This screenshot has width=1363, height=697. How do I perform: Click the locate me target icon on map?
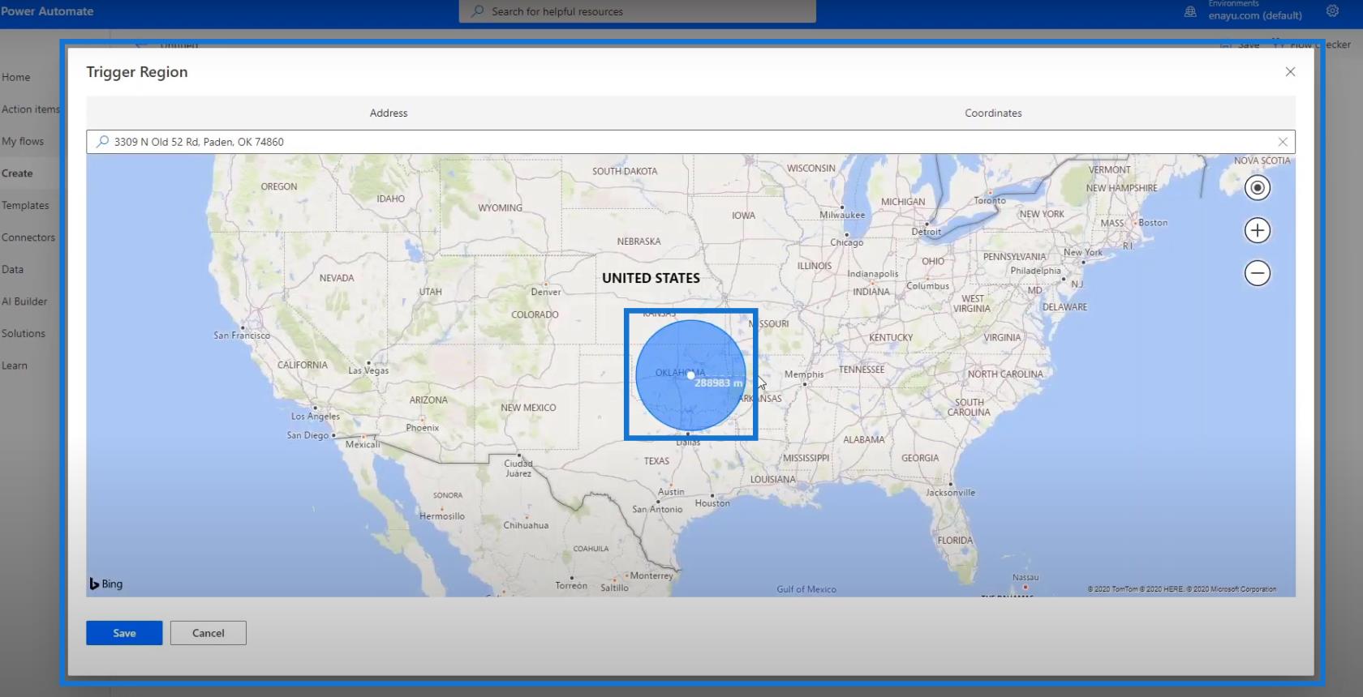click(x=1258, y=188)
